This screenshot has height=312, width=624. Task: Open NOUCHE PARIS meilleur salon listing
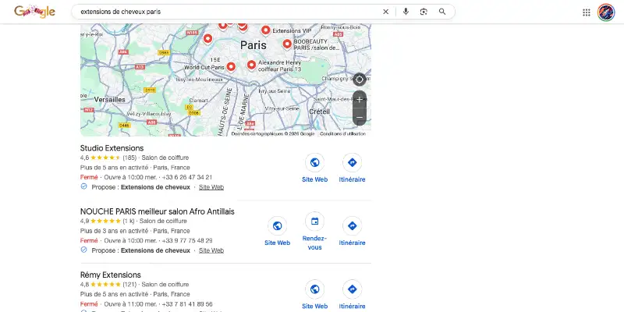(x=158, y=211)
